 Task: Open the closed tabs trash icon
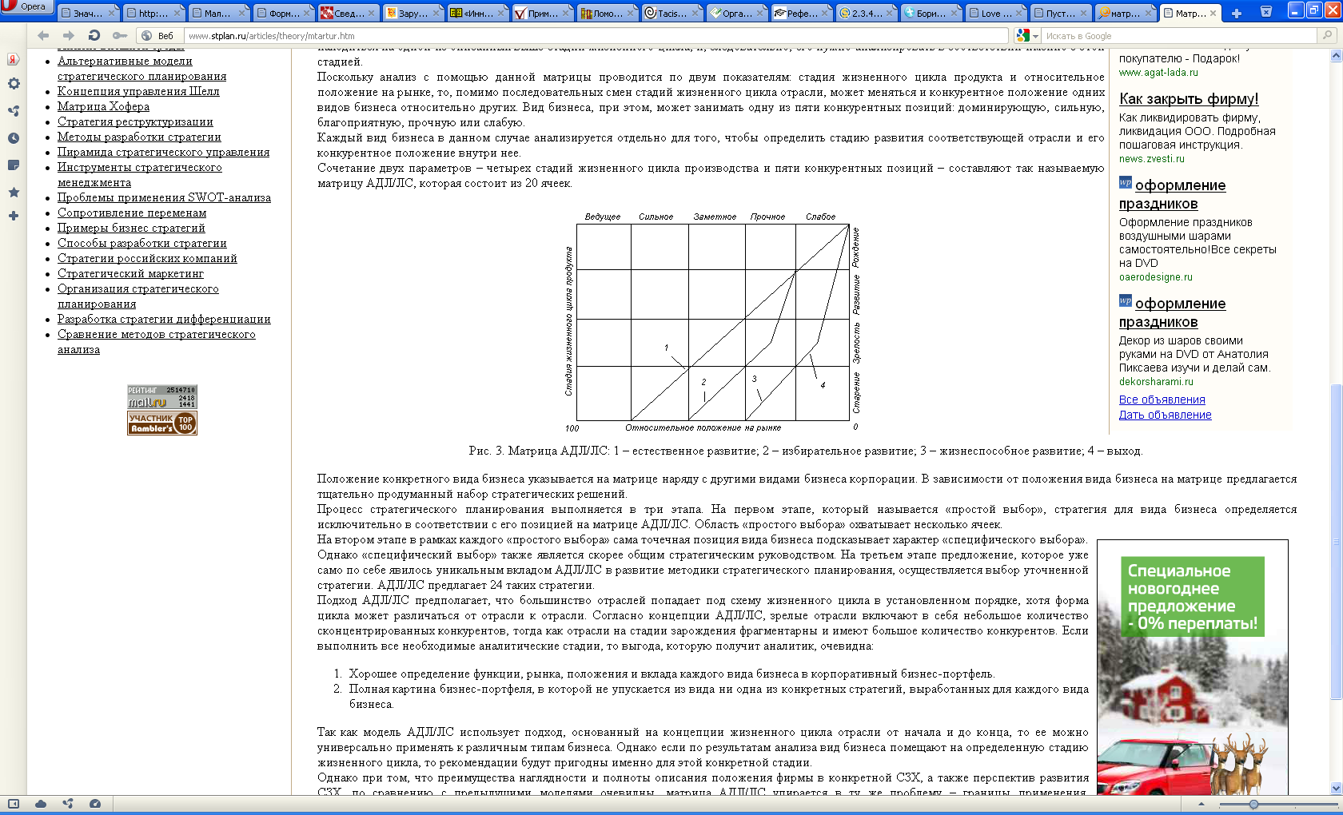tap(1266, 12)
